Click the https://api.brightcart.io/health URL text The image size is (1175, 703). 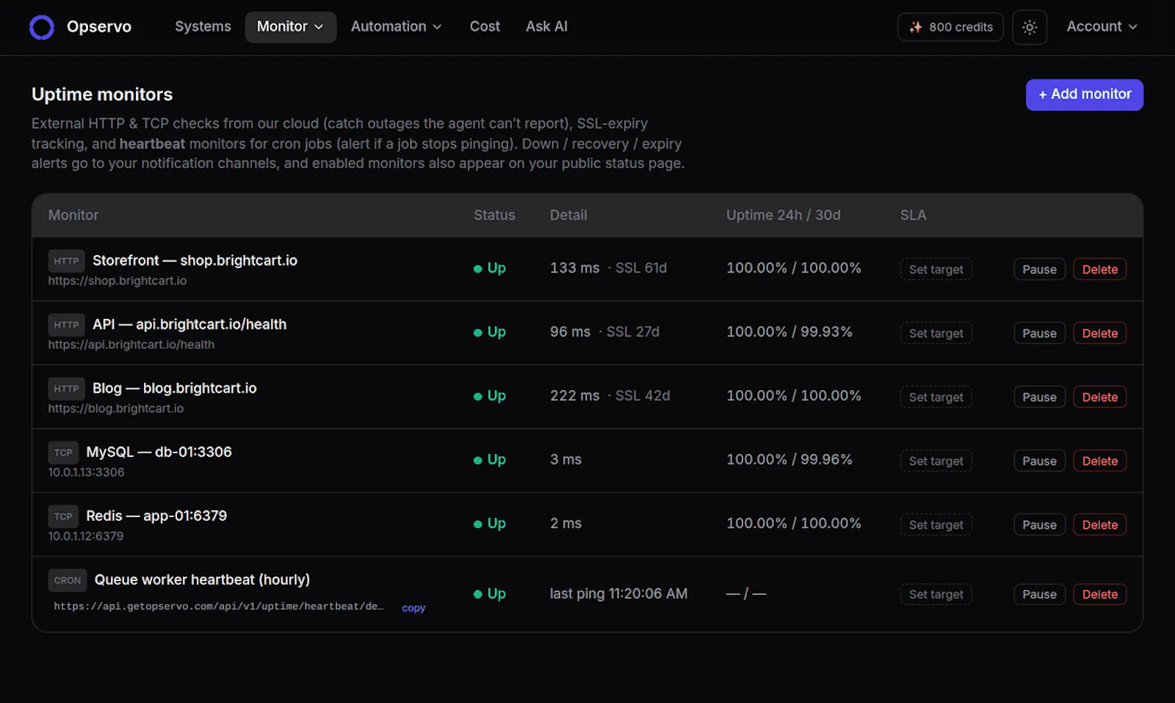click(131, 345)
